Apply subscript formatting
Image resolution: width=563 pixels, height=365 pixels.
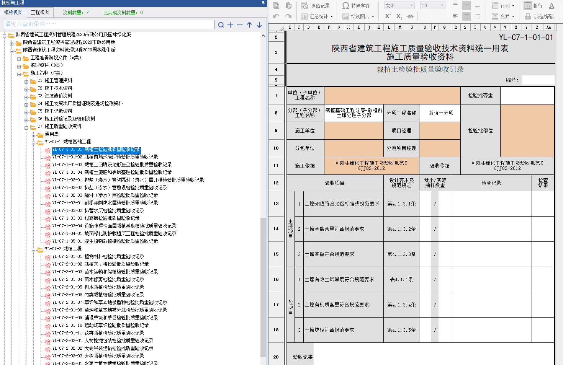(x=399, y=16)
